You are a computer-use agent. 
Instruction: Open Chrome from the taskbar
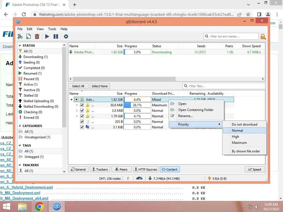click(x=40, y=206)
